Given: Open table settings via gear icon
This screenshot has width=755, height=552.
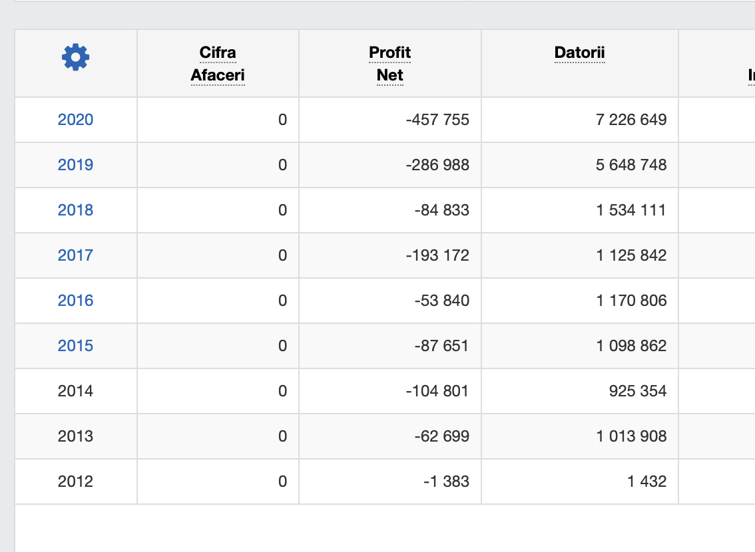Looking at the screenshot, I should click(x=75, y=58).
